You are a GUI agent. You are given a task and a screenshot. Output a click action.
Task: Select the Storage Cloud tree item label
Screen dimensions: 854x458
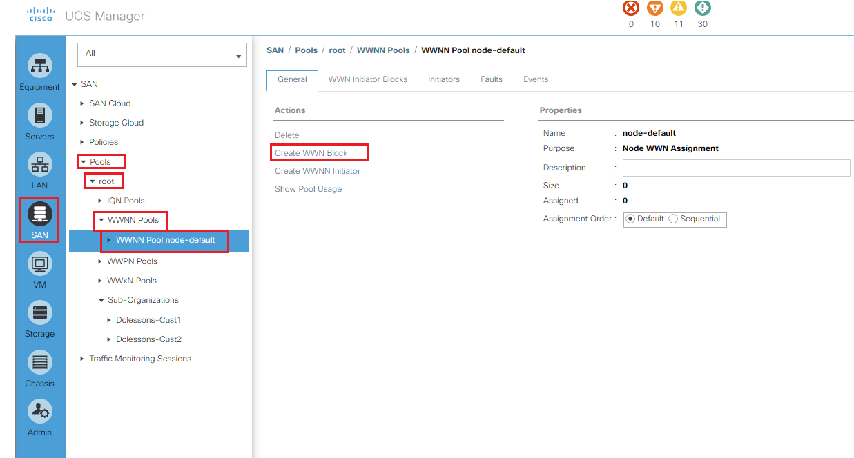[116, 123]
